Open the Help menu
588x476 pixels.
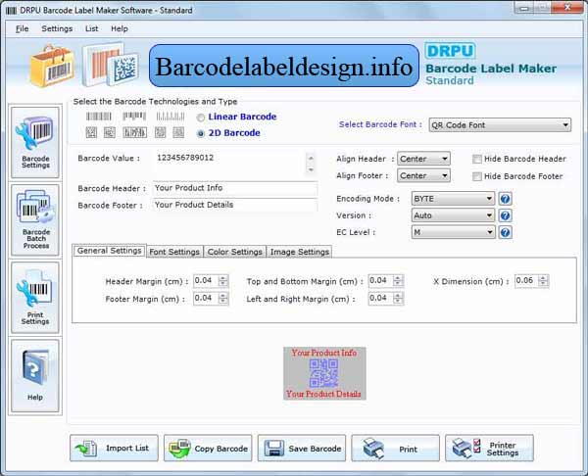(x=120, y=28)
